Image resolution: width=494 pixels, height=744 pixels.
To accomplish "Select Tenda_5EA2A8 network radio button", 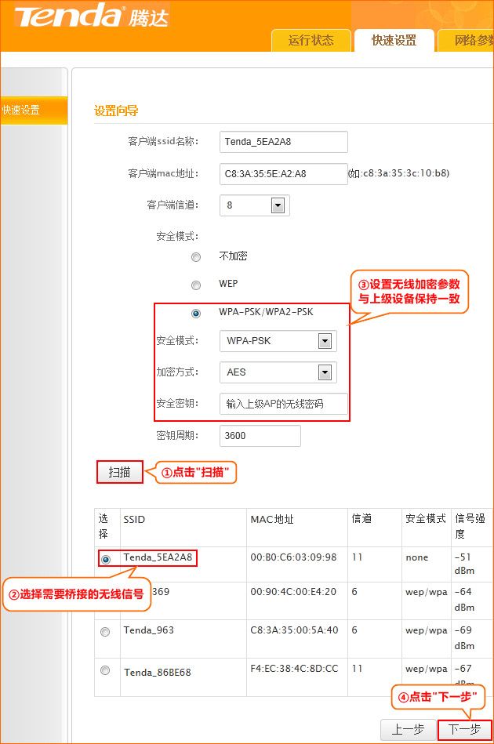I will point(105,559).
